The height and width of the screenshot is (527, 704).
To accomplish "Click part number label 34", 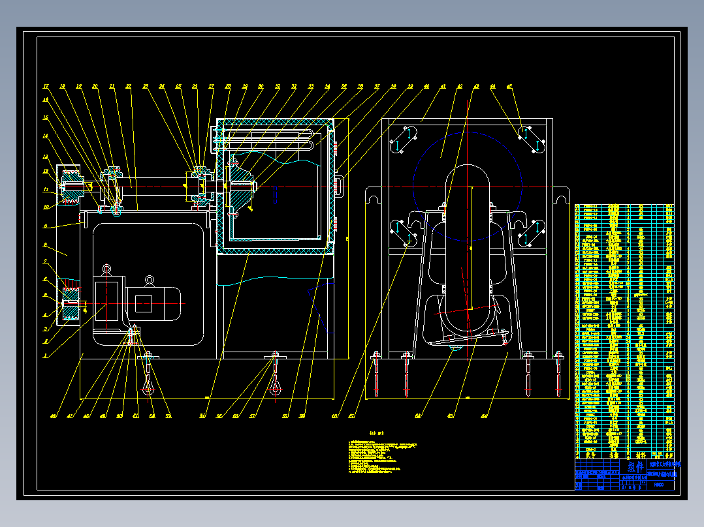I will (x=327, y=87).
